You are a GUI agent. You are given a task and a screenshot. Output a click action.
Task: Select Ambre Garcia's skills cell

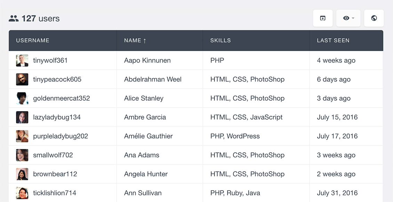coord(256,117)
